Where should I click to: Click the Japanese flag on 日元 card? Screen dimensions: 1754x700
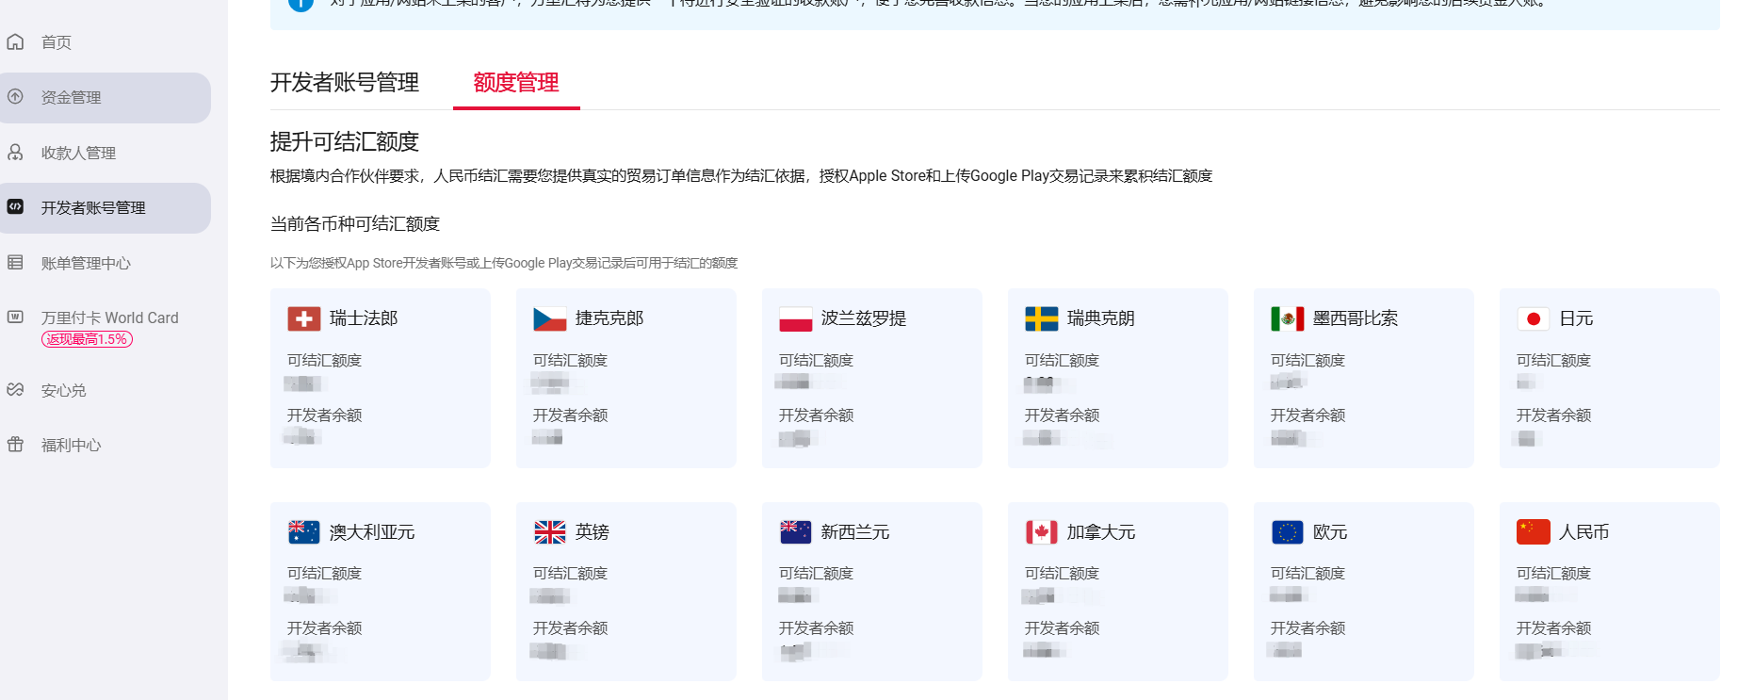click(x=1533, y=319)
